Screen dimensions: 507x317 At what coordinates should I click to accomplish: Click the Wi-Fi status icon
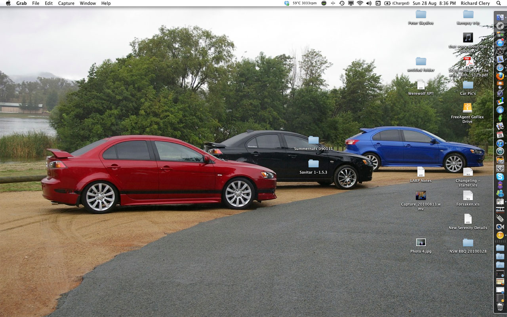click(x=360, y=3)
